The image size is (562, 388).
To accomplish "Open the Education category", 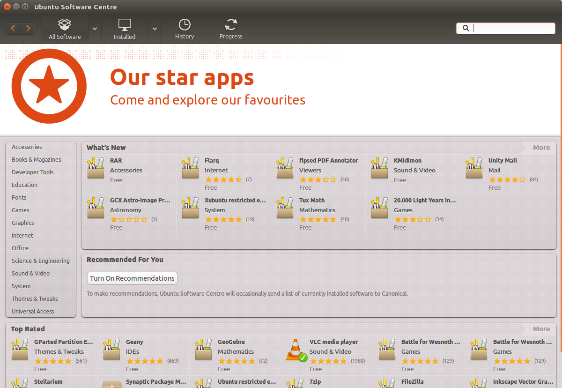I will click(x=24, y=185).
